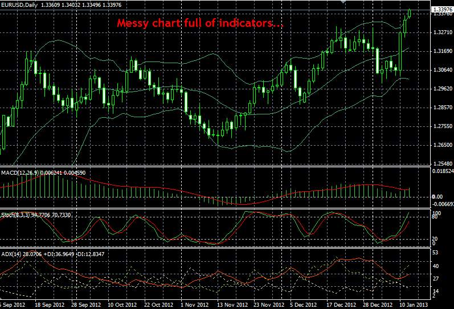Click the 1.27550 price axis label

coord(443,126)
